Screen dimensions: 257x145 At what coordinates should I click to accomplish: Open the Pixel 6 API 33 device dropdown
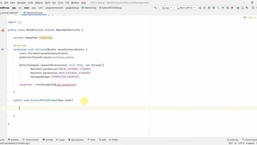coord(186,8)
